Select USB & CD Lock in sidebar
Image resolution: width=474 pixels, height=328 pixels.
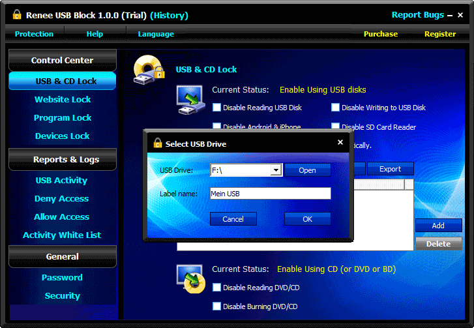click(x=63, y=81)
